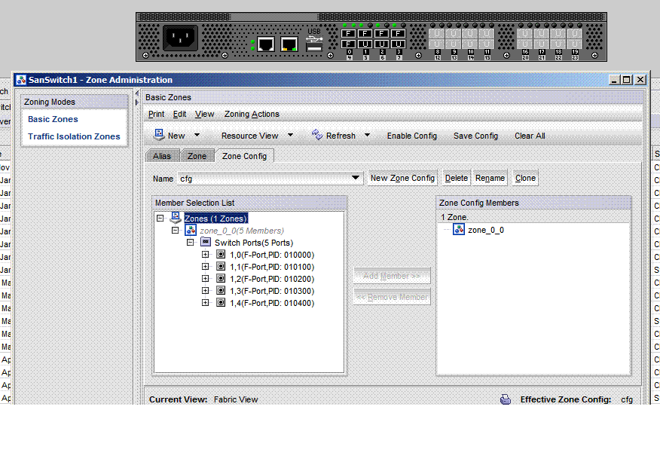The height and width of the screenshot is (474, 660).
Task: Click switch port 8 on the switch image
Action: click(436, 34)
